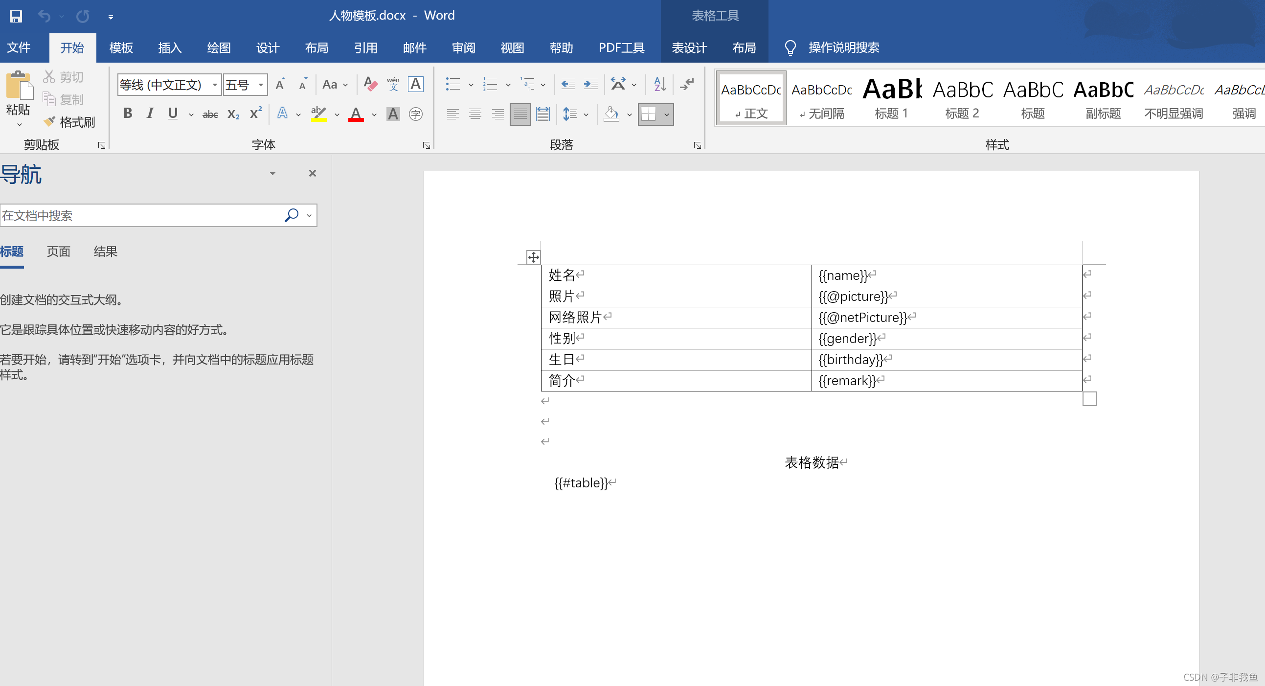Viewport: 1265px width, 686px height.
Task: Switch to 插入 Insert tab
Action: 170,47
